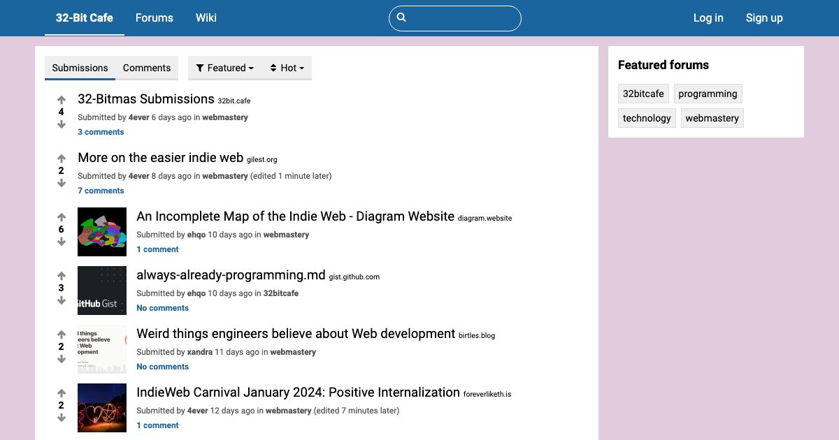The height and width of the screenshot is (440, 839).
Task: Select the Submissions tab
Action: [x=80, y=68]
